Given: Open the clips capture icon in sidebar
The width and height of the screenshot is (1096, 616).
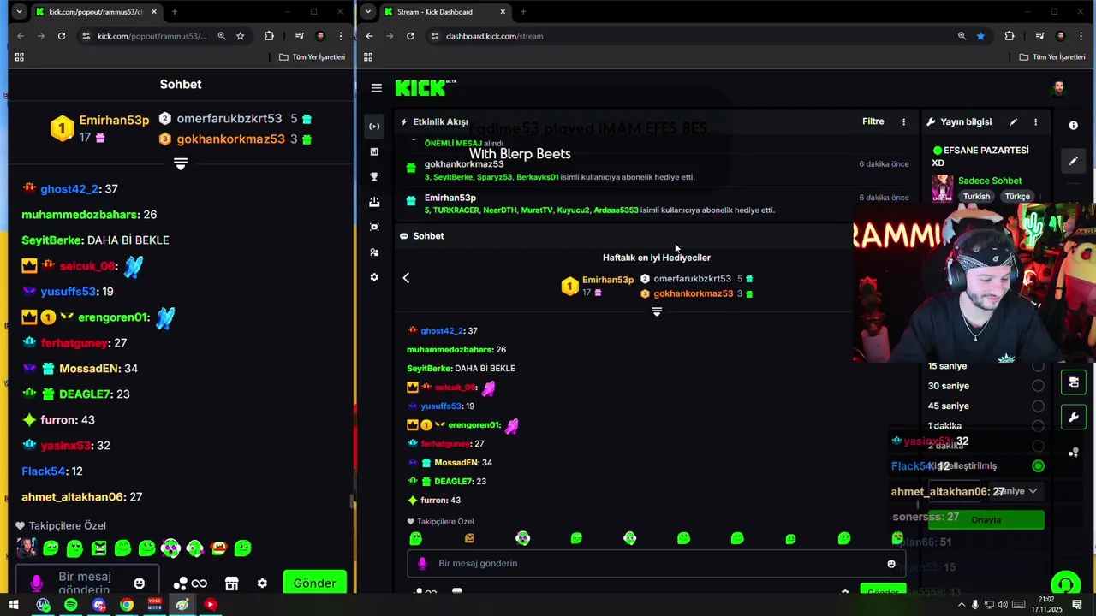Looking at the screenshot, I should pos(374,227).
